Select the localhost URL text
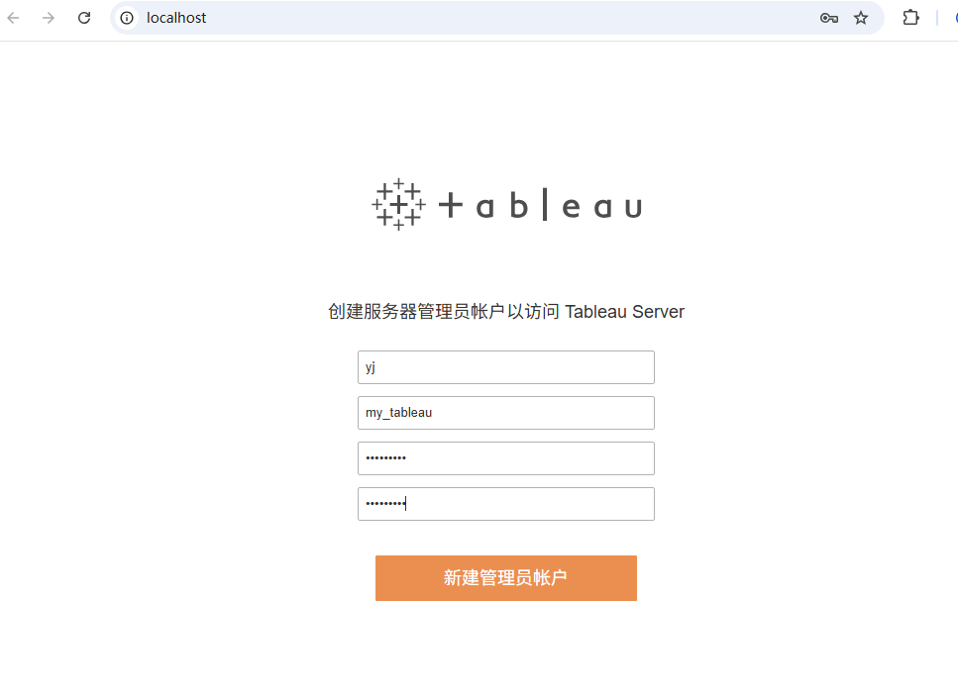The image size is (958, 700). [176, 18]
